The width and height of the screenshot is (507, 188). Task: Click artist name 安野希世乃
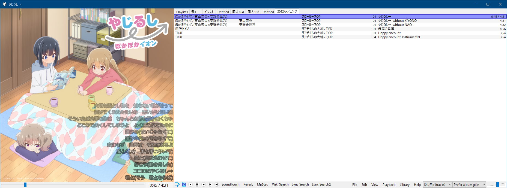coord(247,25)
